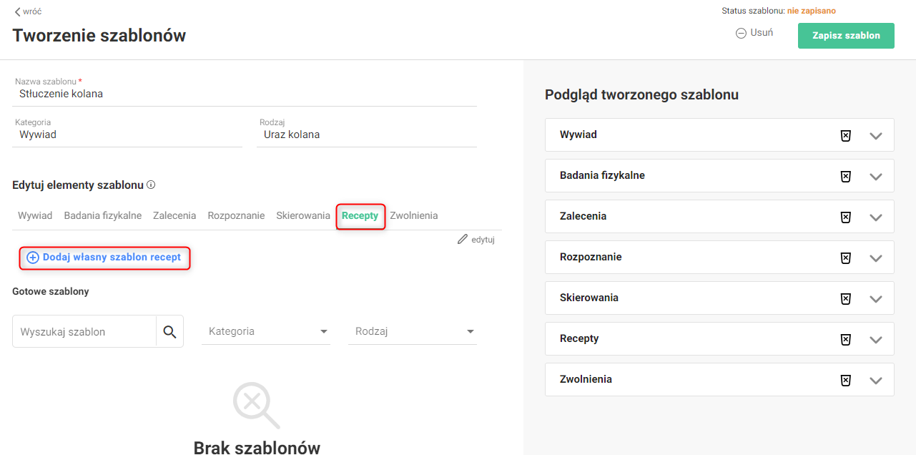
Task: Open the Badania fizykalne tab
Action: click(103, 215)
